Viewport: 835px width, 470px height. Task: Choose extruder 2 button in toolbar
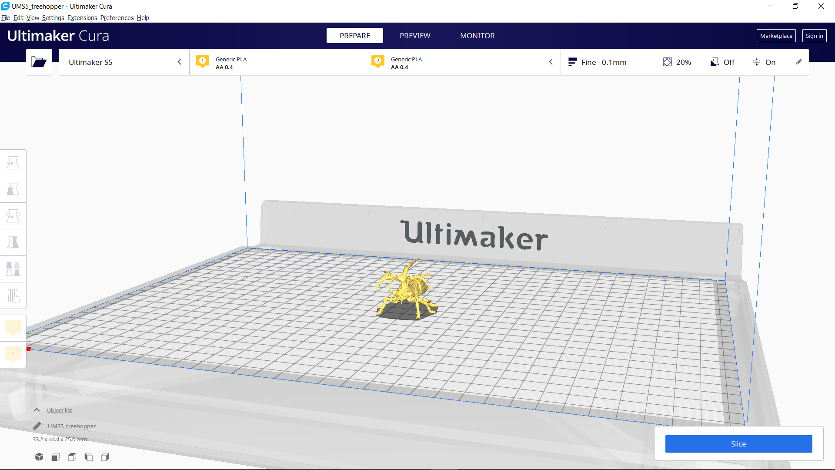(x=13, y=354)
